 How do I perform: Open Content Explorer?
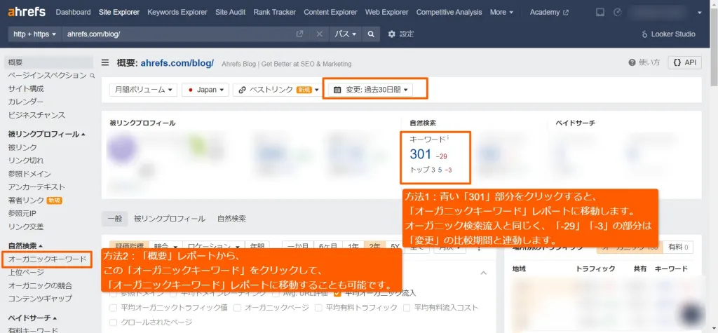(x=330, y=13)
